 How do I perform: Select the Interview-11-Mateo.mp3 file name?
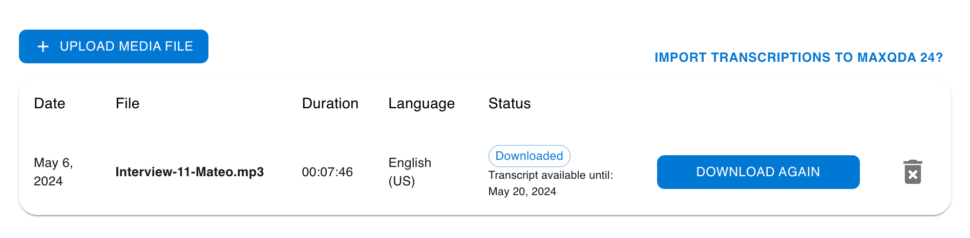click(x=189, y=172)
